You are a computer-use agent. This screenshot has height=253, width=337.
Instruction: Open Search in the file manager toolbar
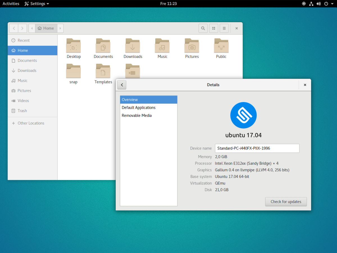point(203,28)
